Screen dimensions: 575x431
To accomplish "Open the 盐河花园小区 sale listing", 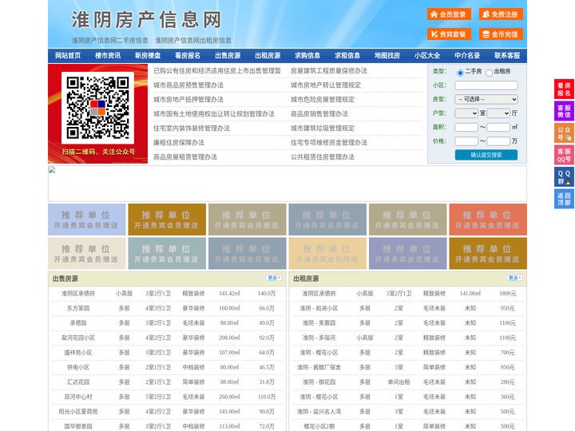I will [78, 338].
